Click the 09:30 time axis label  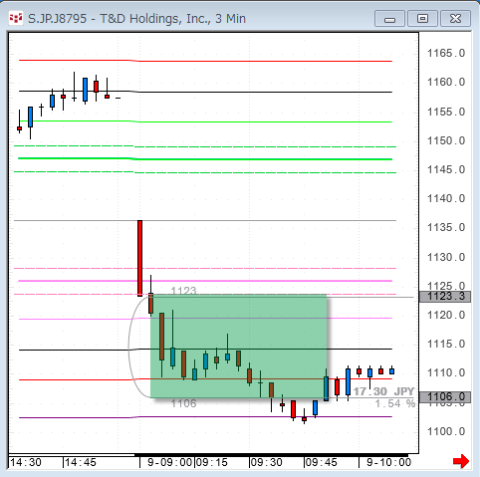tap(266, 462)
